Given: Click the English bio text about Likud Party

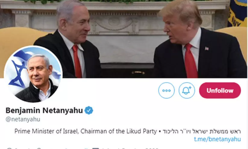Looking at the screenshot, I should 86,131.
